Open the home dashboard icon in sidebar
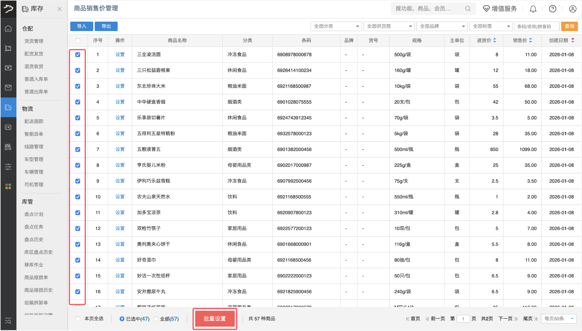582x331 pixels. (8, 28)
